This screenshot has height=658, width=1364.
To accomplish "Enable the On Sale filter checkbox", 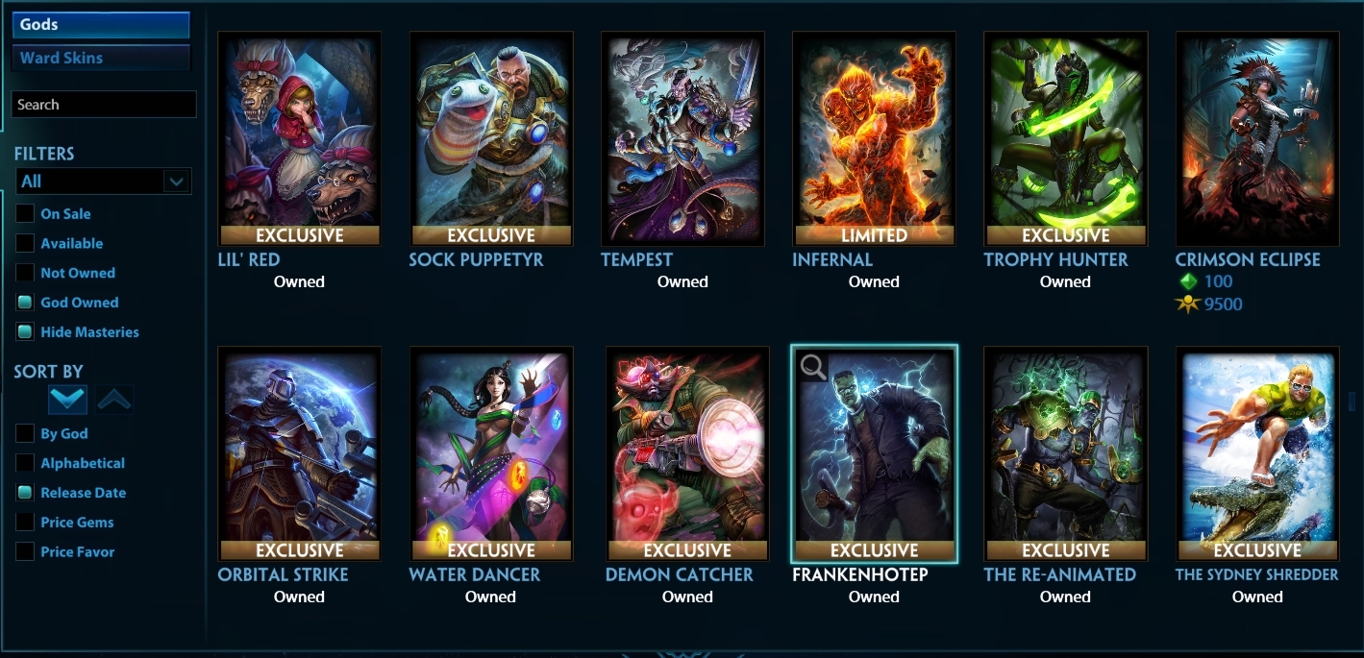I will coord(25,214).
